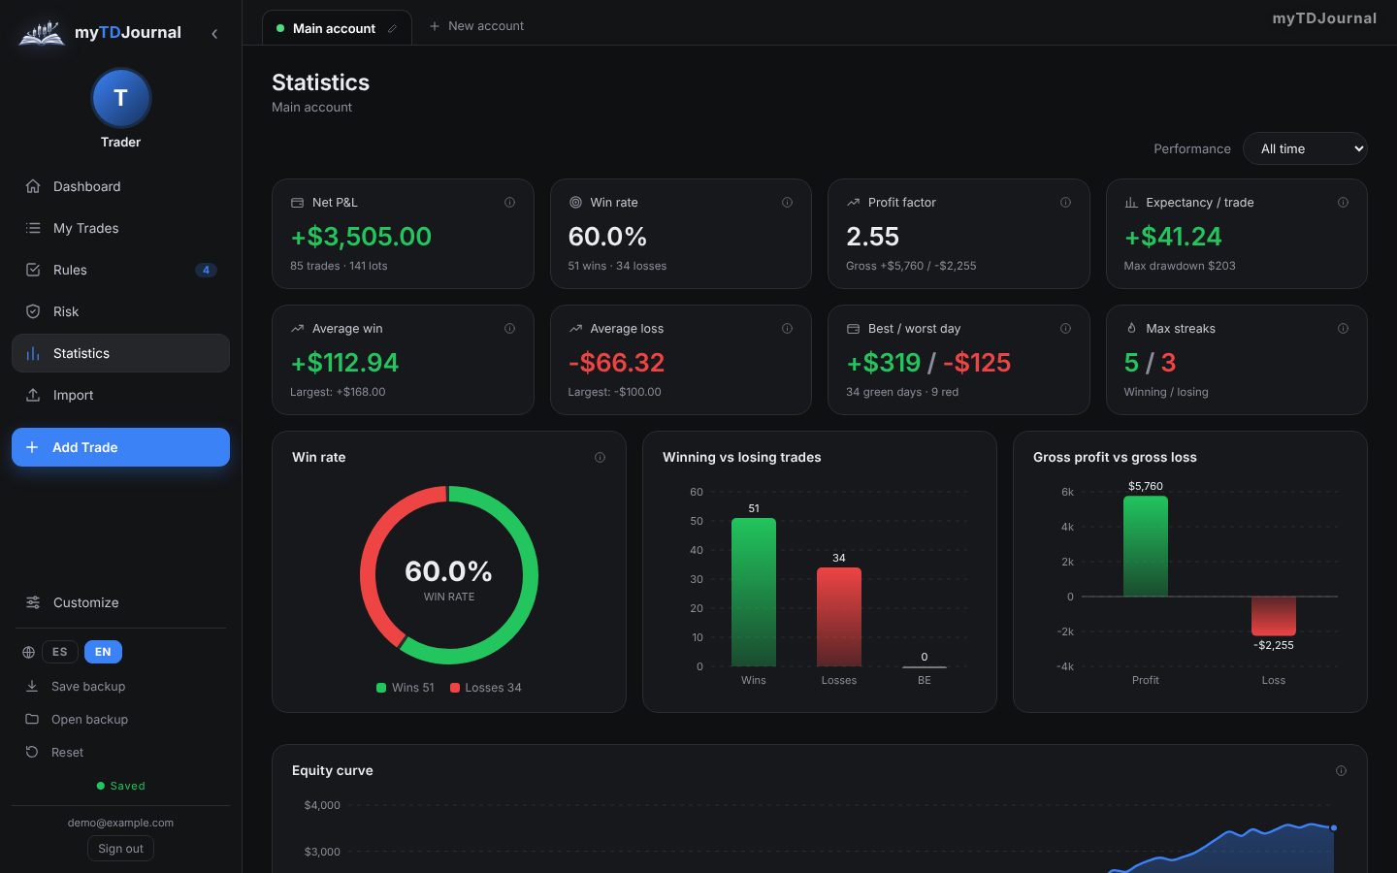Click the info icon on Expectancy / trade card
This screenshot has height=873, width=1397.
(x=1343, y=203)
